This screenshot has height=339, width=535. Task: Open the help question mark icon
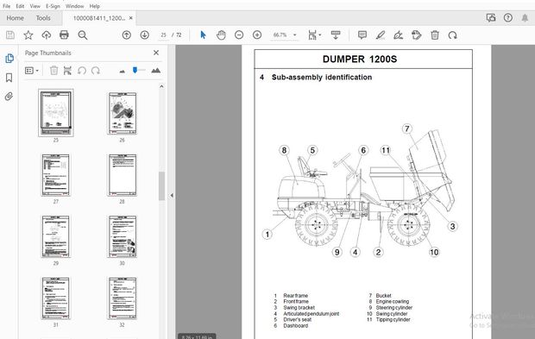point(508,18)
